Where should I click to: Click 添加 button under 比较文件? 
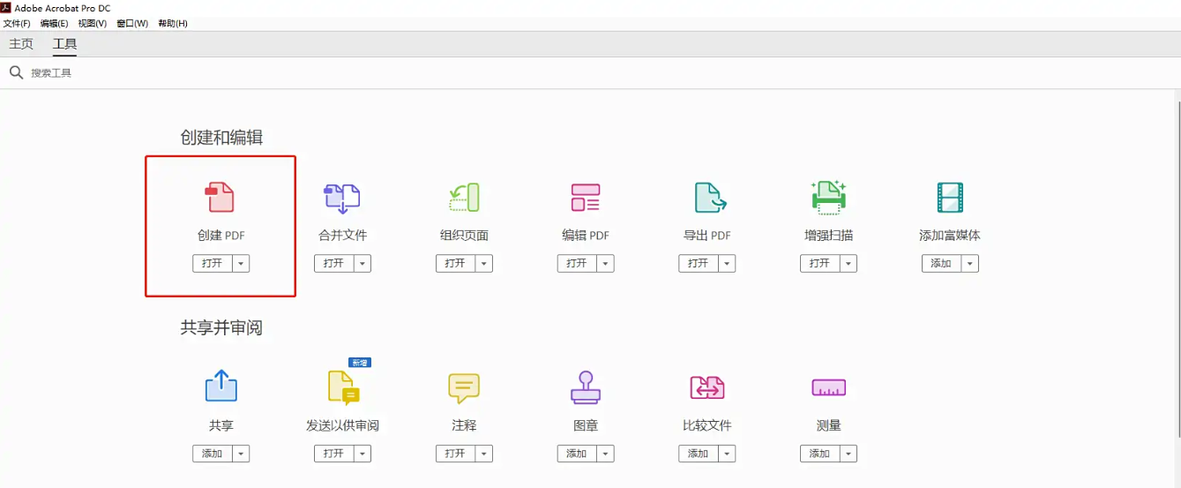pyautogui.click(x=699, y=454)
